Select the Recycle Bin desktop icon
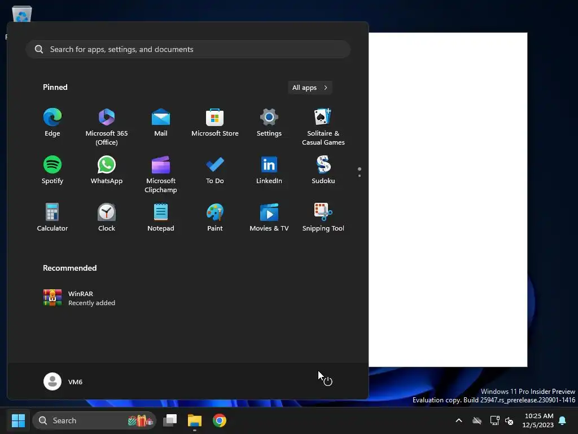 click(22, 14)
